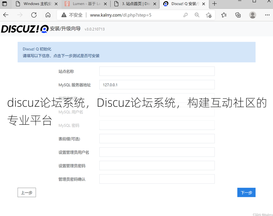Click the Discuz! Q logo

25,29
